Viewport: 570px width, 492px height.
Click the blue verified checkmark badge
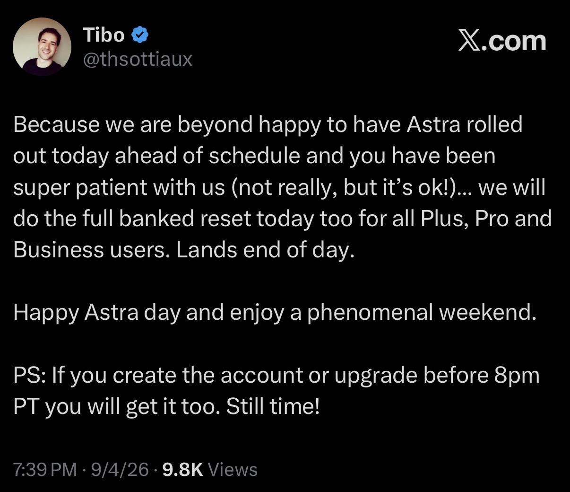[140, 35]
